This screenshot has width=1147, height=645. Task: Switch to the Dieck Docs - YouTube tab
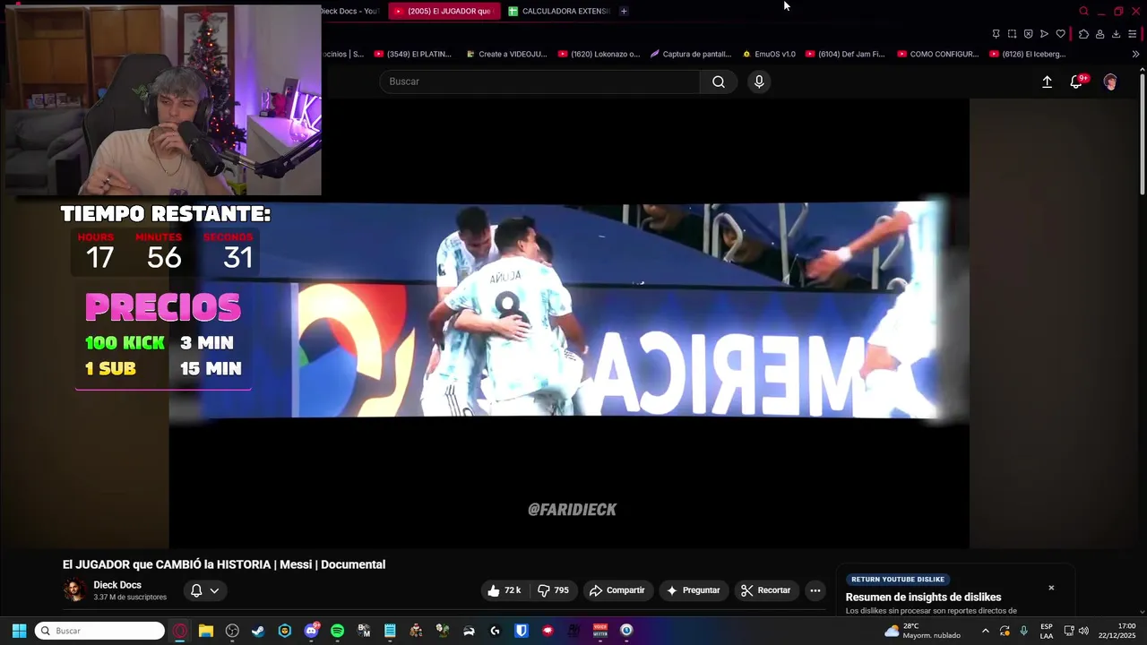[350, 11]
